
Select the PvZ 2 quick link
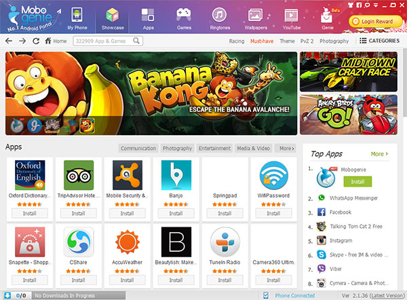[307, 41]
